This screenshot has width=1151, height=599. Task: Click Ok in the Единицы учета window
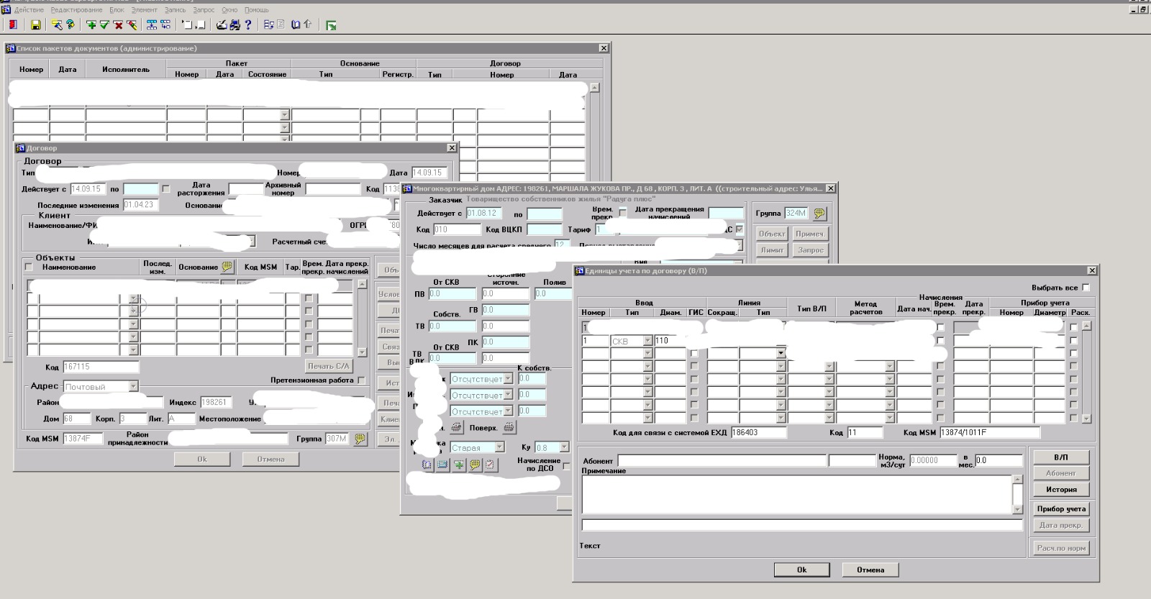pyautogui.click(x=801, y=570)
